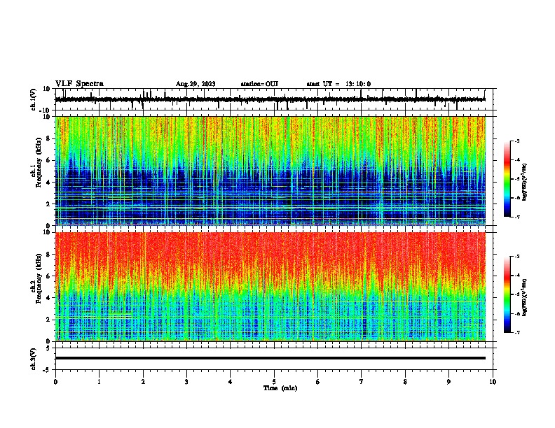Click the ch.1 color bar '-3' label
Viewport: 555px width, 428px height.
(516, 141)
